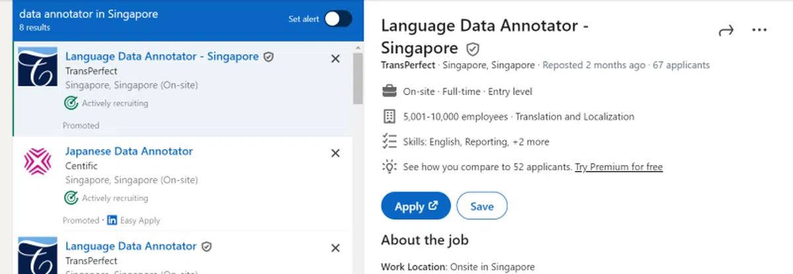Click the briefcase icon beside On-site Full-time
This screenshot has height=274, width=793.
(x=389, y=92)
